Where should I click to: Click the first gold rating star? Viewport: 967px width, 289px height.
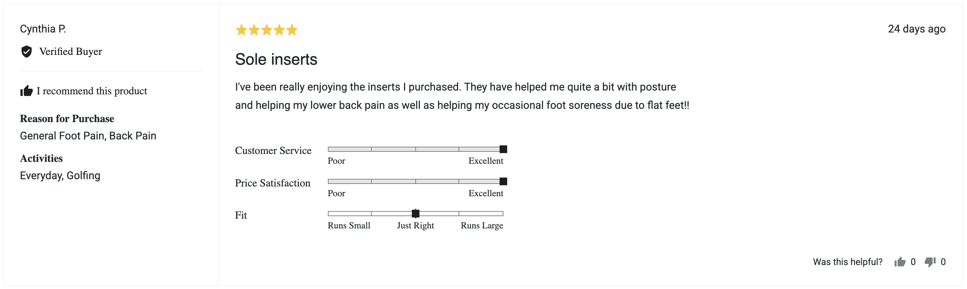241,30
